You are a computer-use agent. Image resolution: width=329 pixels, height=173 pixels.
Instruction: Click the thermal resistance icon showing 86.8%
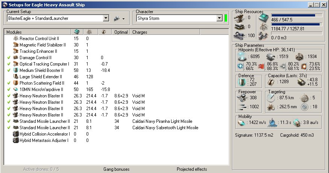(x=261, y=66)
